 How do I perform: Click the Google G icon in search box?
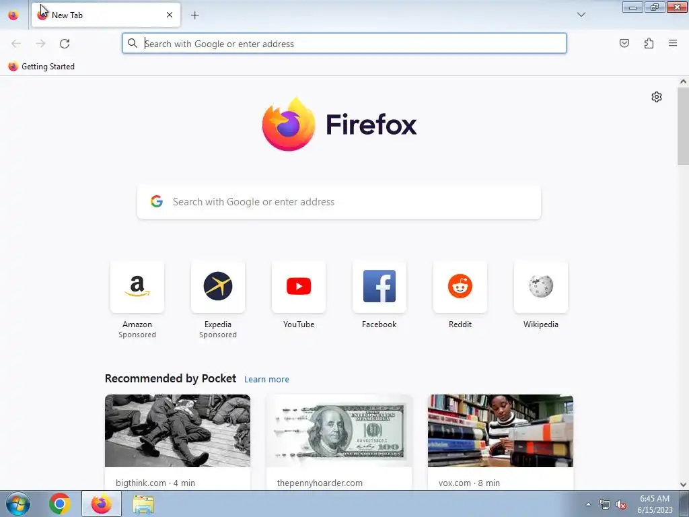click(157, 201)
